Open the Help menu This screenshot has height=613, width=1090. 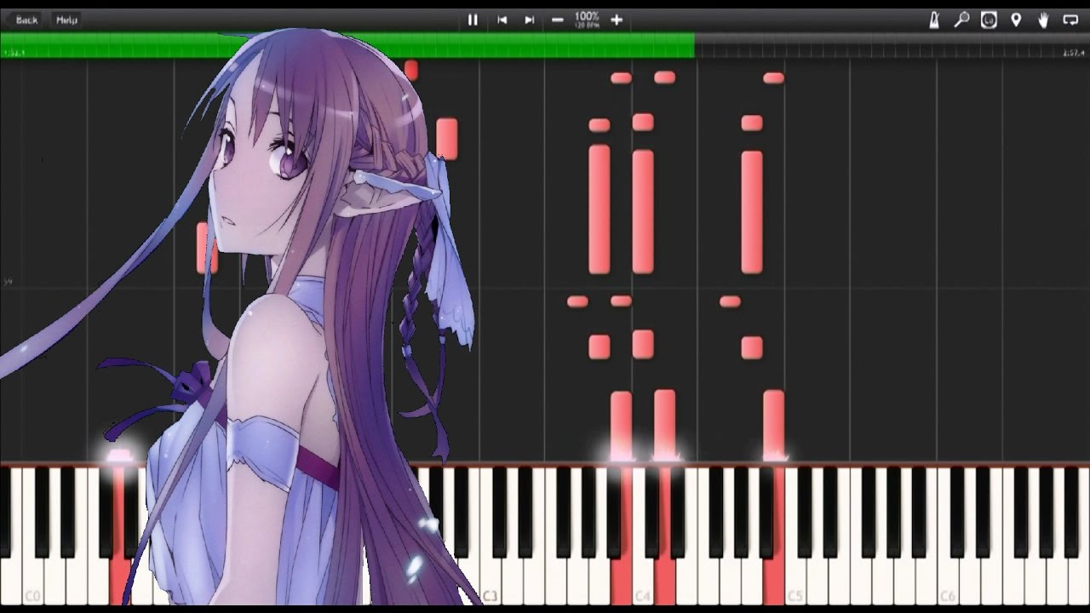[66, 20]
